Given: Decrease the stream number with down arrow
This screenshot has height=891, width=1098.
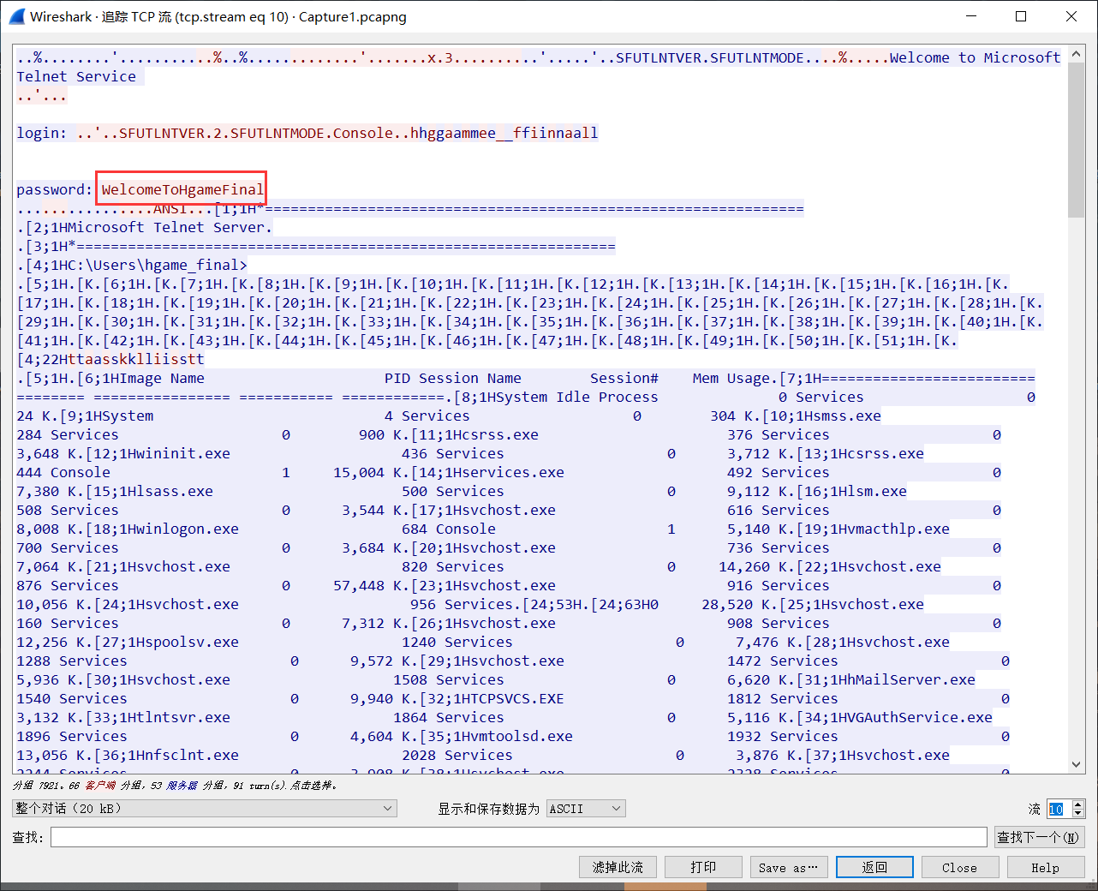Looking at the screenshot, I should click(1078, 813).
